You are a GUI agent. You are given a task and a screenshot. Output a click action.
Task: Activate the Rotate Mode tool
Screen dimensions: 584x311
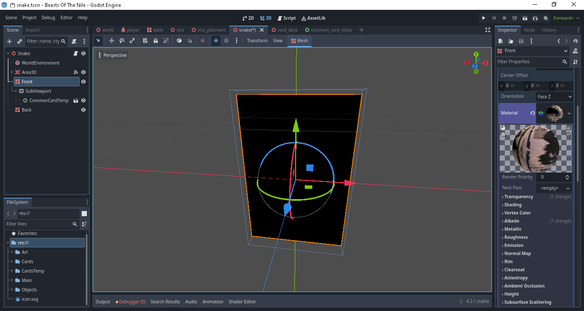122,41
